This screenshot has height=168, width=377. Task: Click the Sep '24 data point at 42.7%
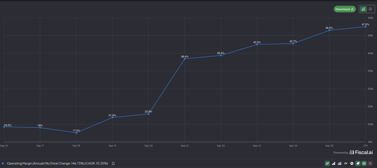(293, 43)
